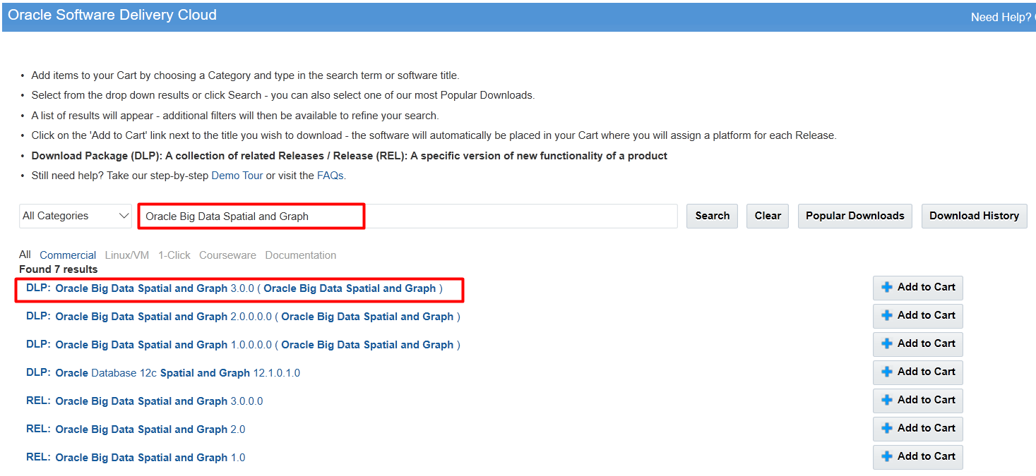Select the Commercial filter tab
Screen dimensions: 1036x476
point(68,255)
